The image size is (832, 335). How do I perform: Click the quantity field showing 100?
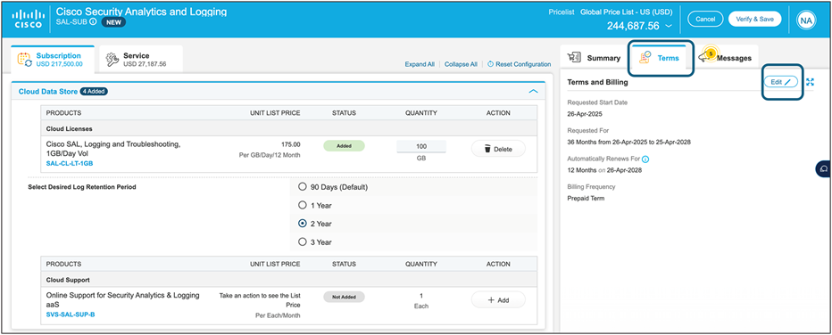coord(421,147)
